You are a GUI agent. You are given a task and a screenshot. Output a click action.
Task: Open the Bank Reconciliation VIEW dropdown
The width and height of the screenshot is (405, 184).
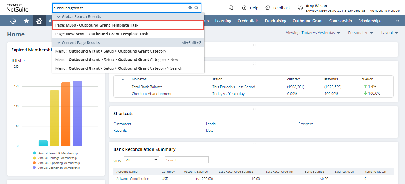click(141, 160)
